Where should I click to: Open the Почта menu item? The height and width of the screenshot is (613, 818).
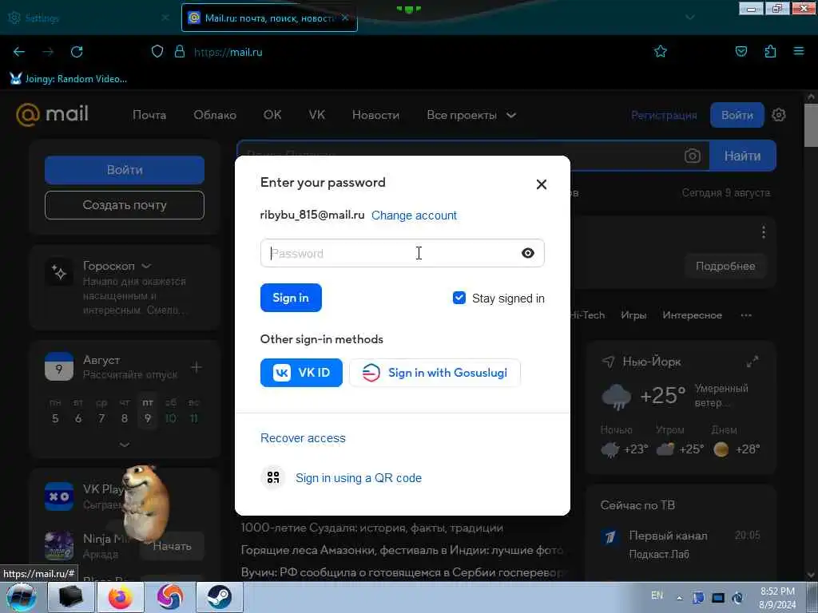(x=149, y=115)
